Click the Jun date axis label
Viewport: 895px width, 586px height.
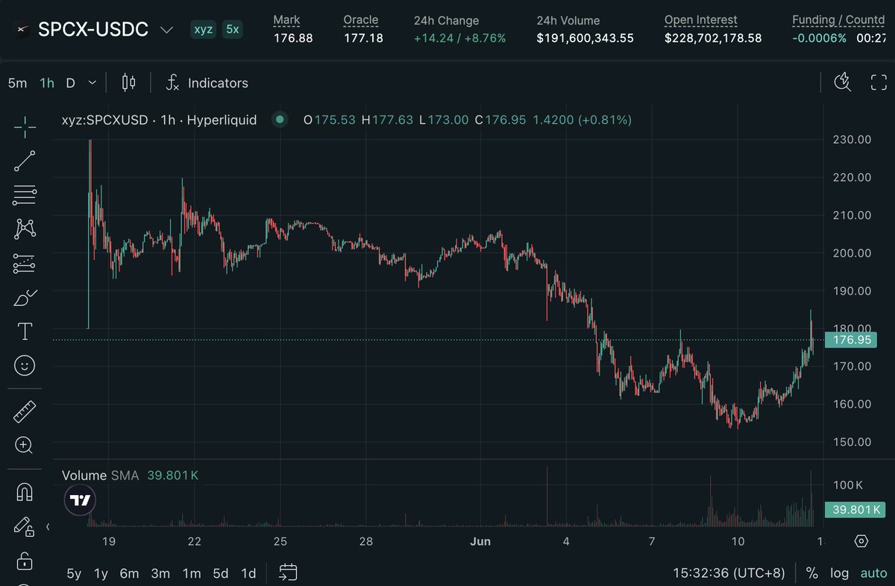click(480, 541)
